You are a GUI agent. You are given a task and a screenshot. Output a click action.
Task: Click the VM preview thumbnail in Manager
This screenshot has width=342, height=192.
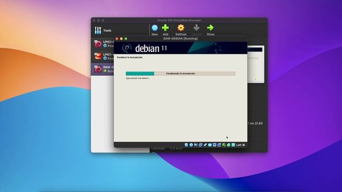click(255, 64)
